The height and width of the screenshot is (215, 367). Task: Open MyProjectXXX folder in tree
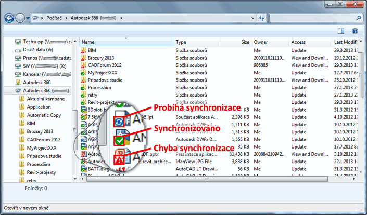(x=38, y=148)
